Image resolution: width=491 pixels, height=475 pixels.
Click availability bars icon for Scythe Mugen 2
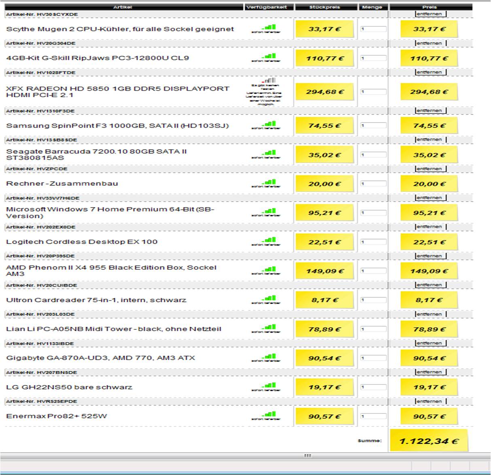click(x=269, y=27)
